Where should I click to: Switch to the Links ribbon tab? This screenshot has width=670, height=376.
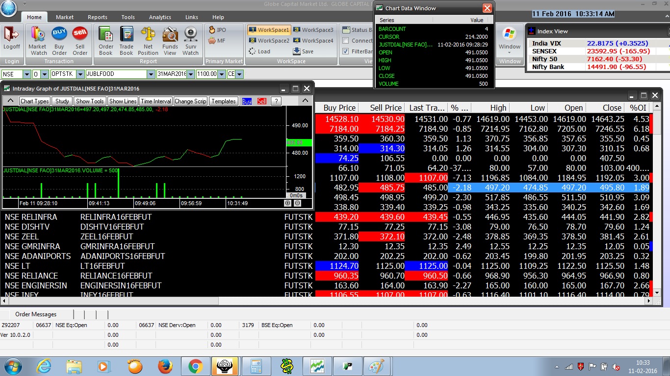tap(192, 17)
